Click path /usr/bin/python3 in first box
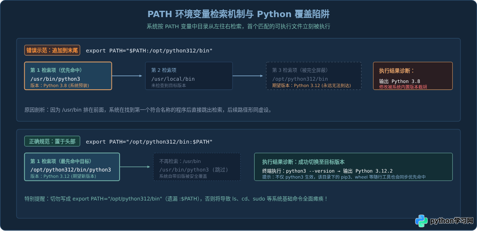 (x=55, y=79)
